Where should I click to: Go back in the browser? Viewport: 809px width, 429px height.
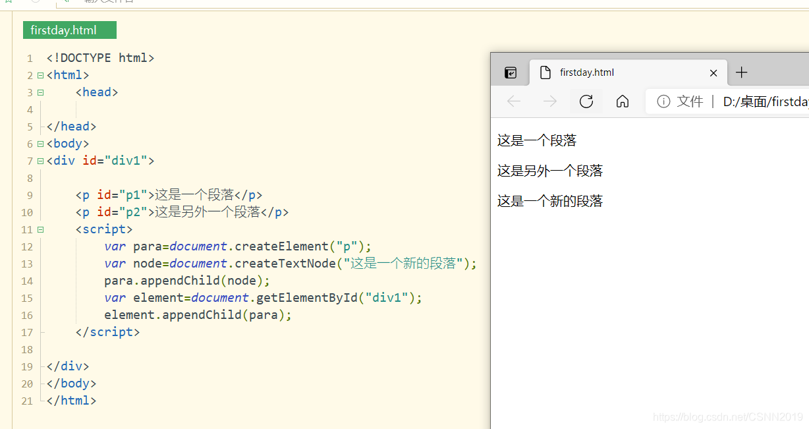(x=514, y=101)
